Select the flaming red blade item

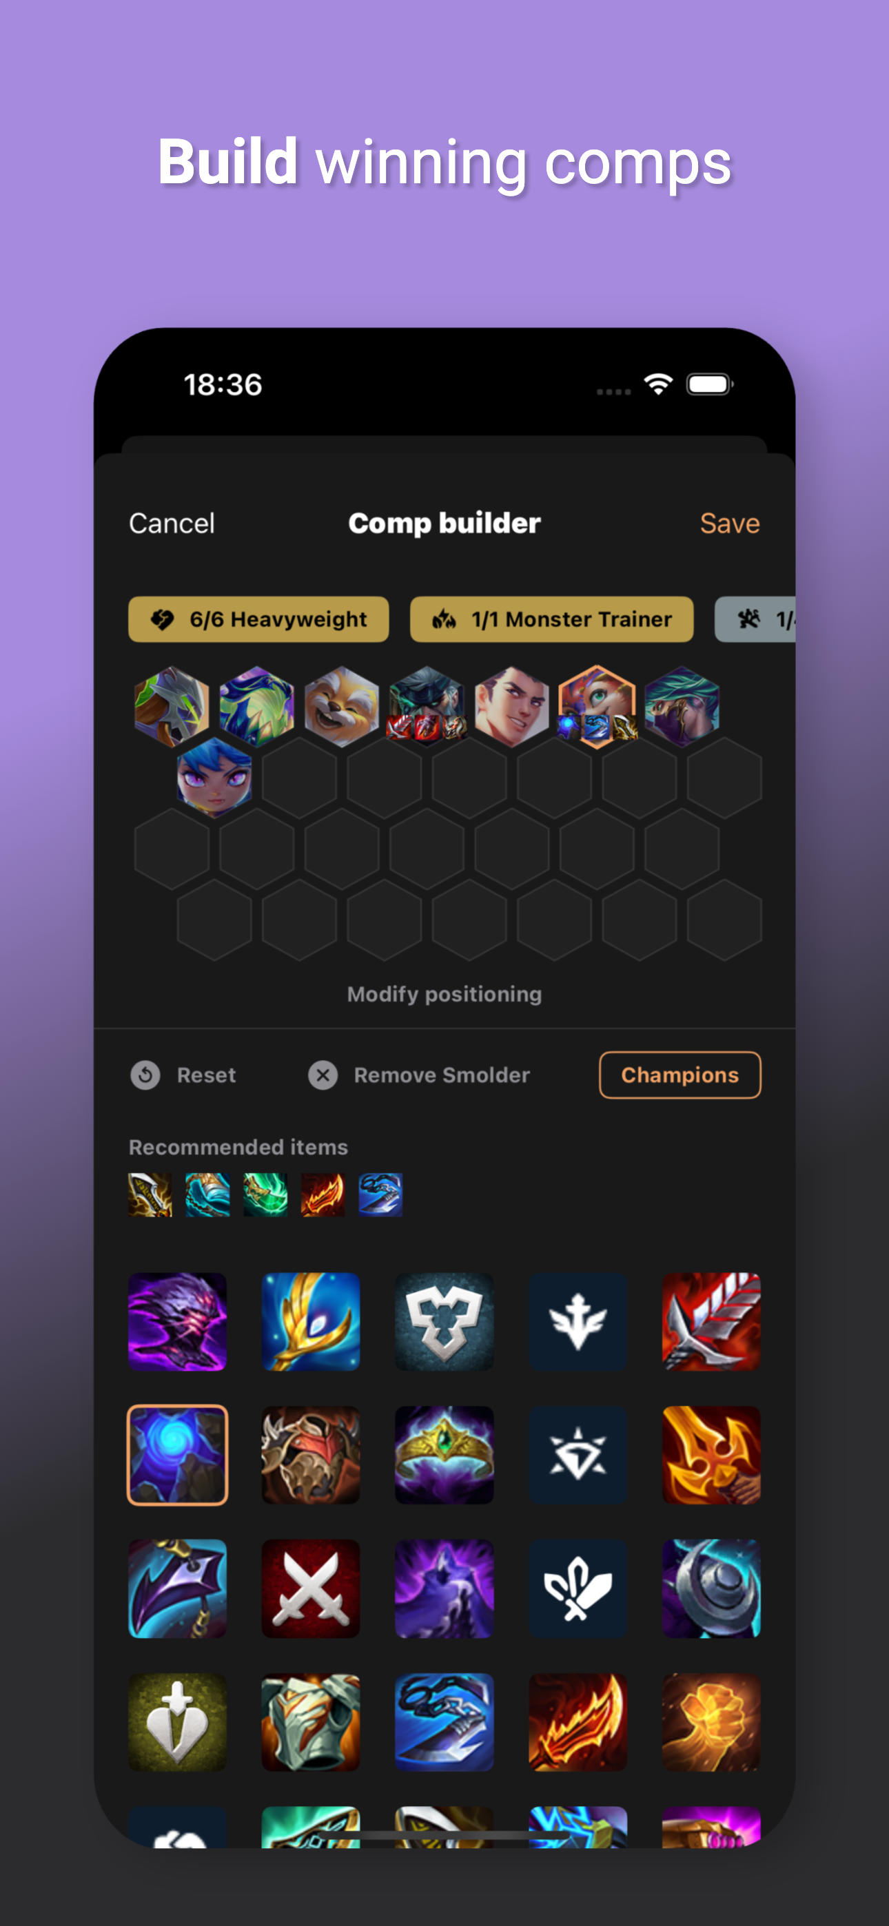577,1721
